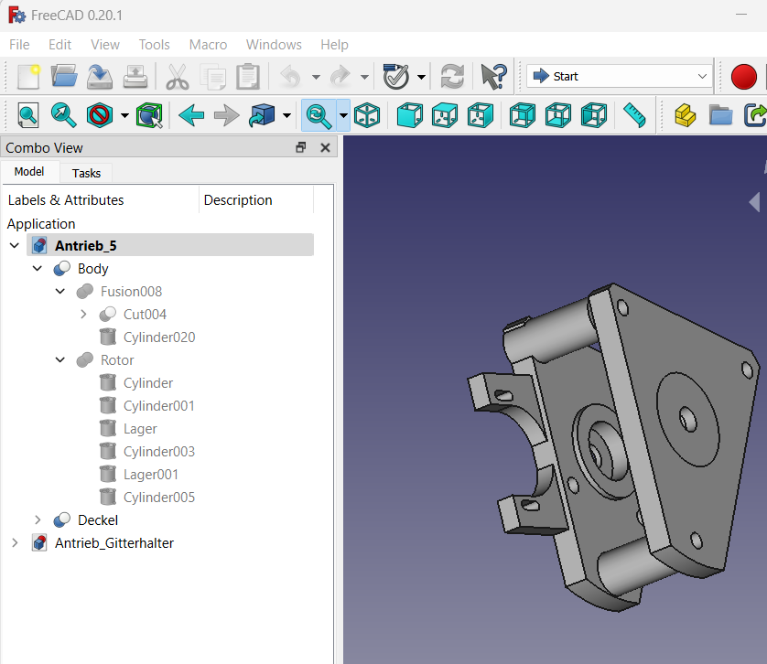Open the Start workbench dropdown
767x664 pixels.
(x=620, y=76)
